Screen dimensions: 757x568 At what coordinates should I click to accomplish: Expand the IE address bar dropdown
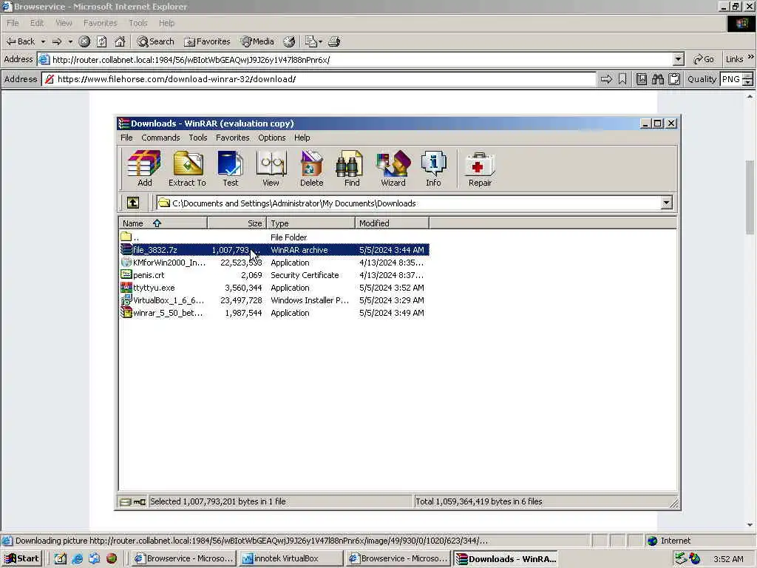[679, 59]
